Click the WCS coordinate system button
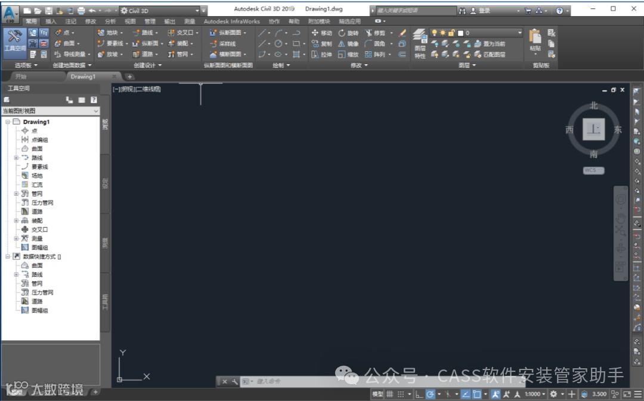The height and width of the screenshot is (401, 644). pos(593,170)
